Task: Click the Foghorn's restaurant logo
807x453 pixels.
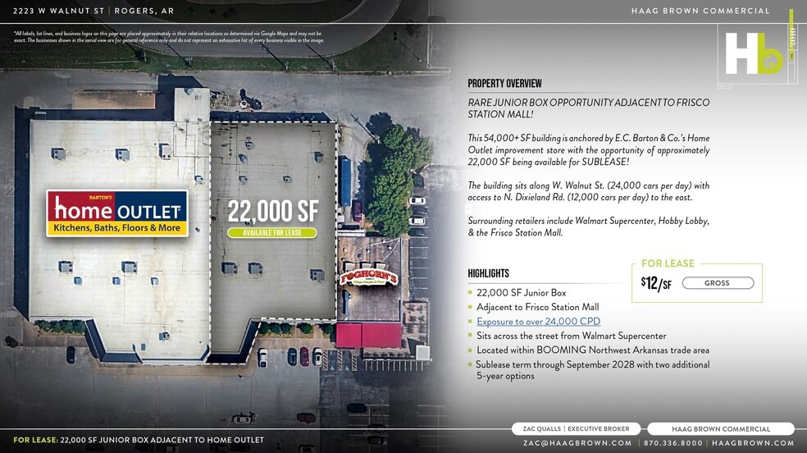Action: pos(368,278)
